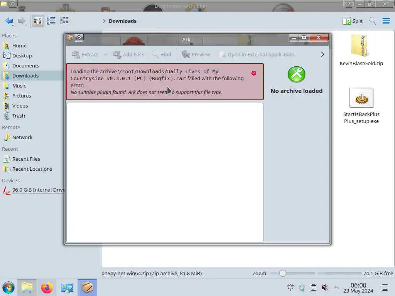Screen dimensions: 395x296
Task: Go back in Dolphin with the blue arrow
Action: click(9, 21)
